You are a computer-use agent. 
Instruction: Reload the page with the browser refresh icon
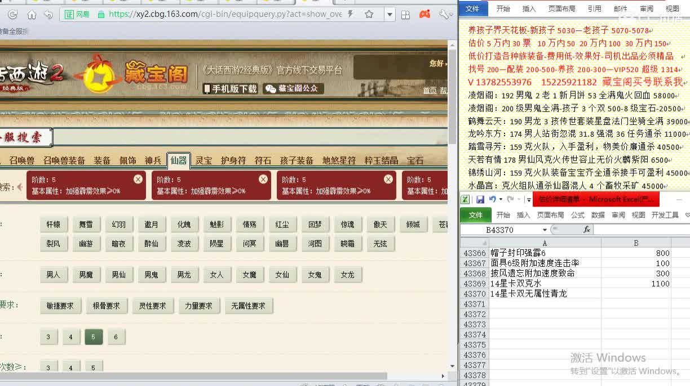pos(12,15)
